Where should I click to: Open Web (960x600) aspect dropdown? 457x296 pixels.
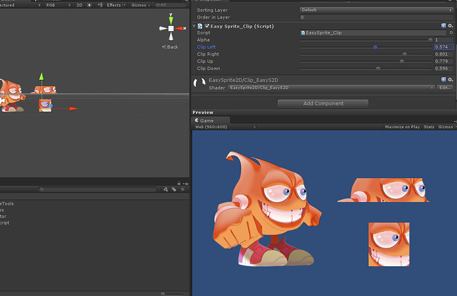coord(212,126)
